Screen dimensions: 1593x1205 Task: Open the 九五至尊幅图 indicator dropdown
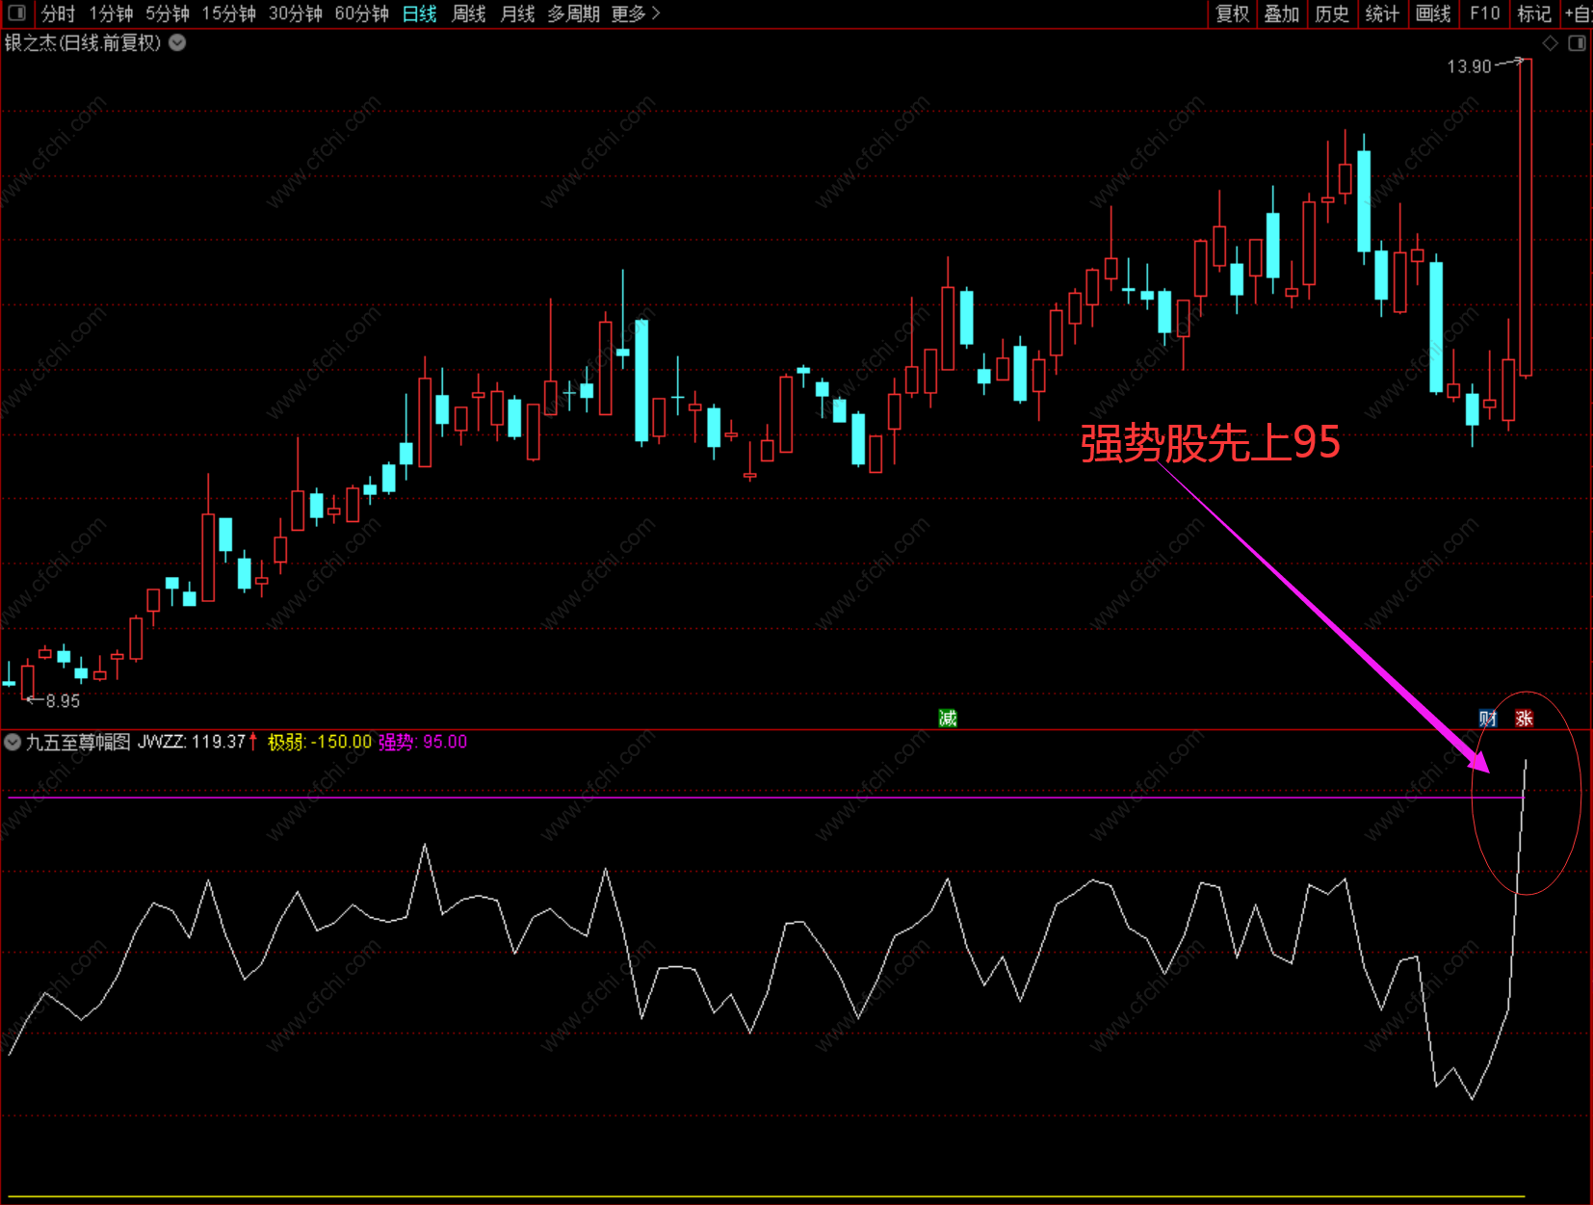point(13,742)
